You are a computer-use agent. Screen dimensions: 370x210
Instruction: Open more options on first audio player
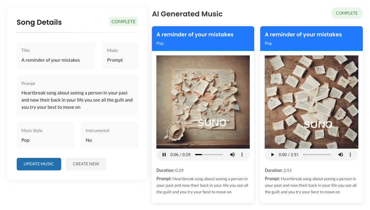pos(242,155)
